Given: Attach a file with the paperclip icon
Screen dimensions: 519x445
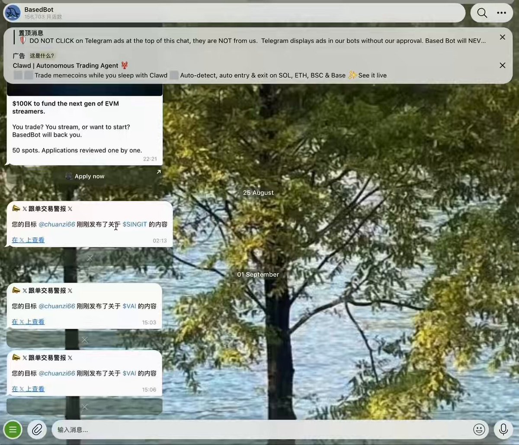Looking at the screenshot, I should pos(37,429).
